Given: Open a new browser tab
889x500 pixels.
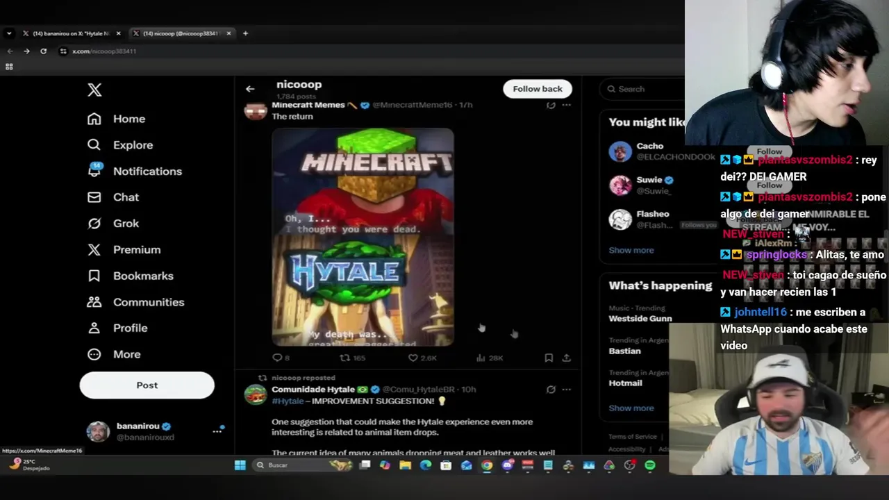Looking at the screenshot, I should click(x=245, y=33).
